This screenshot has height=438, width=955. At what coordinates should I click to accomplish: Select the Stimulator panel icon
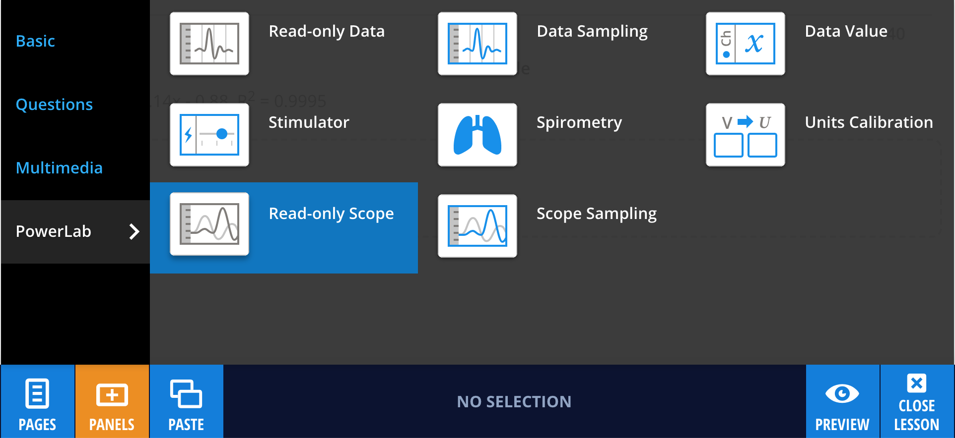coord(209,134)
